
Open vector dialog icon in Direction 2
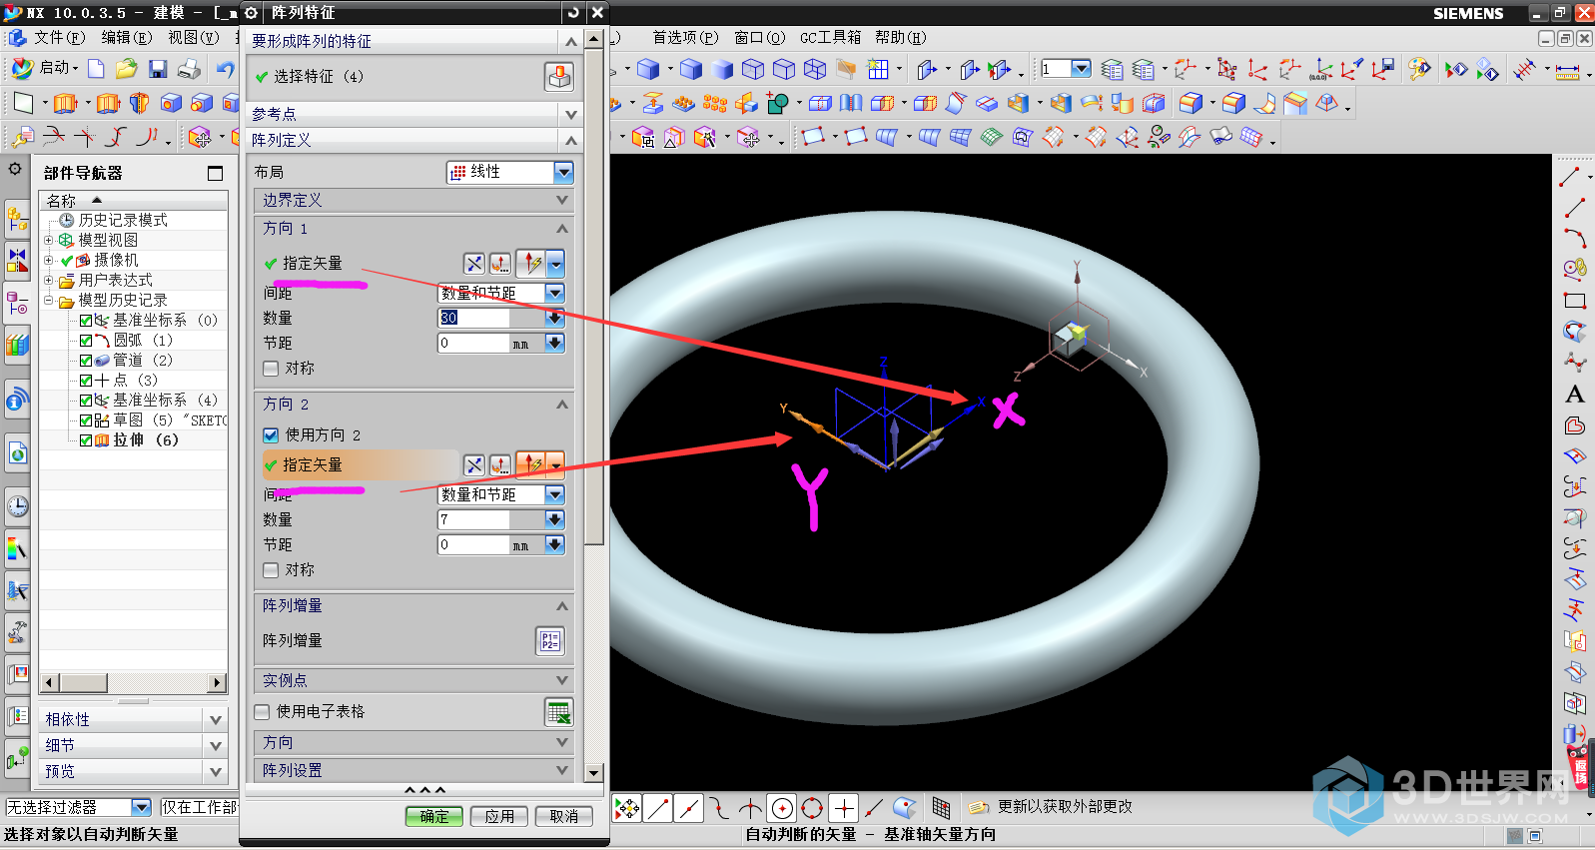500,465
